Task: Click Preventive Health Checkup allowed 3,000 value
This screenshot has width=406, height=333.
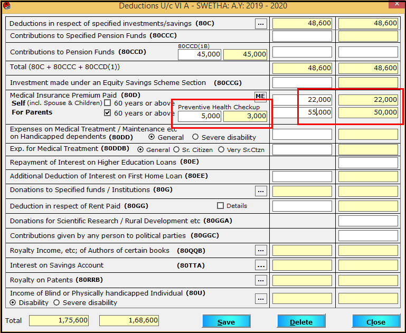Action: pyautogui.click(x=245, y=116)
